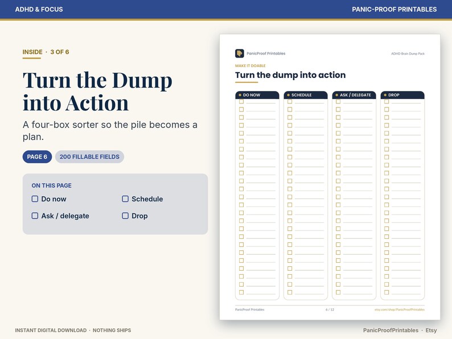Viewport: 452px width, 339px height.
Task: Click the first writing line in DO NOW column
Action: click(261, 103)
